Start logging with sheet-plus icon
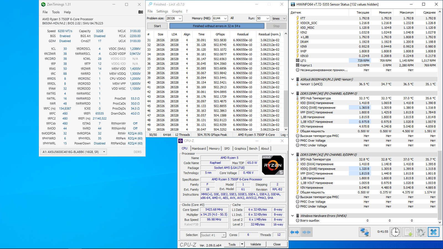 pyautogui.click(x=408, y=232)
